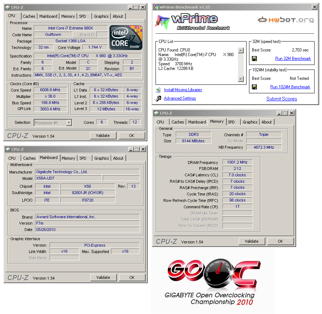322x314 pixels.
Task: Open Mainboard tab in the DDR3 timings window
Action: 197,122
